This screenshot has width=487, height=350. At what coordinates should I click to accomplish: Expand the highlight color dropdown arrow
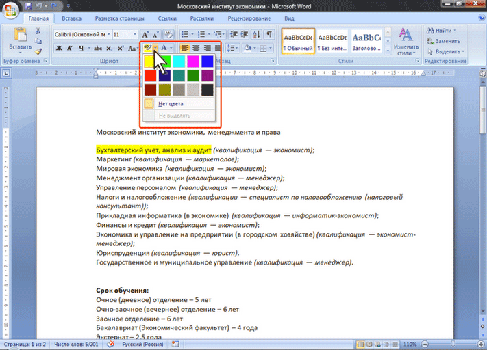155,48
